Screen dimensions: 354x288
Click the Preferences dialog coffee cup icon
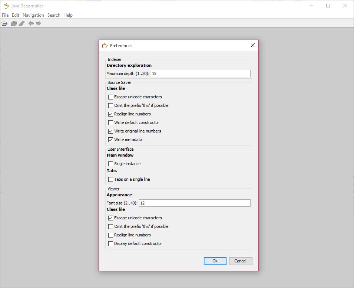tap(105, 46)
